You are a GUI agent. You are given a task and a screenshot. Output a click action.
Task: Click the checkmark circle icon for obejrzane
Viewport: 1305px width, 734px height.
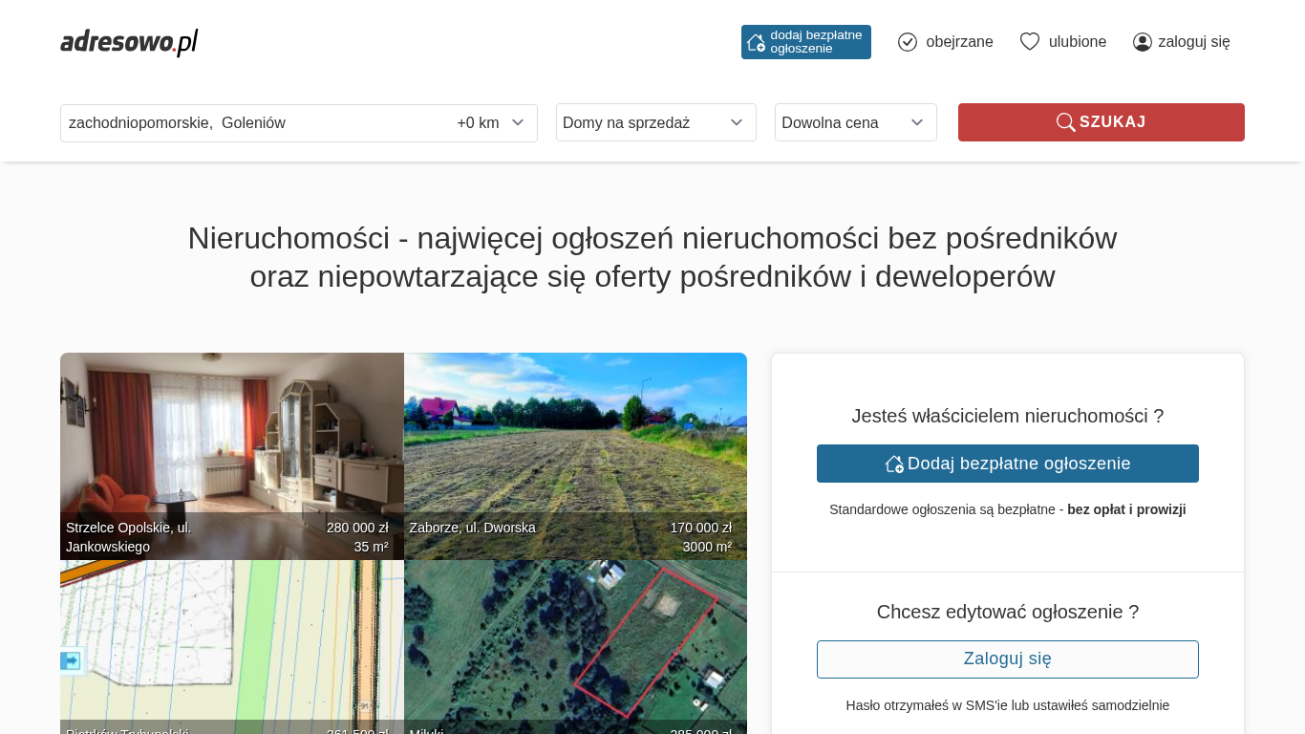coord(908,42)
